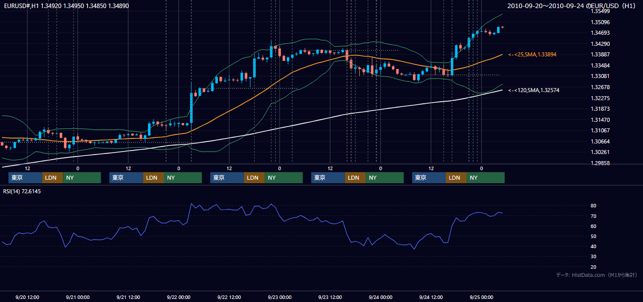Click the 9/23 00:00 time label
The image size is (643, 302).
coord(279,297)
